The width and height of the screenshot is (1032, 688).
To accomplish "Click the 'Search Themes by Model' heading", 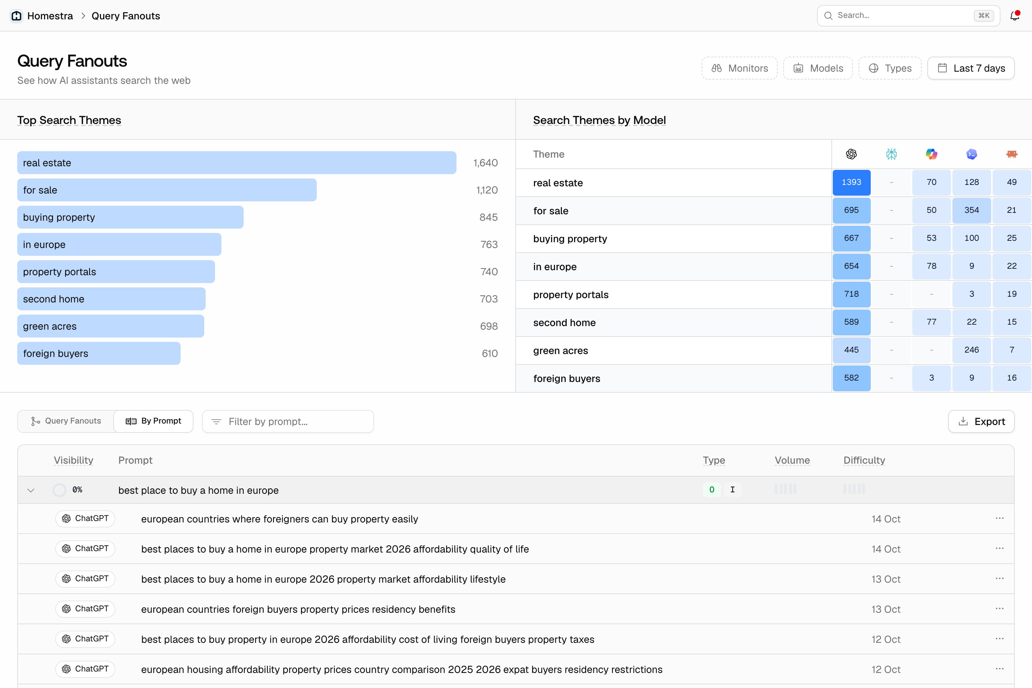I will click(599, 120).
